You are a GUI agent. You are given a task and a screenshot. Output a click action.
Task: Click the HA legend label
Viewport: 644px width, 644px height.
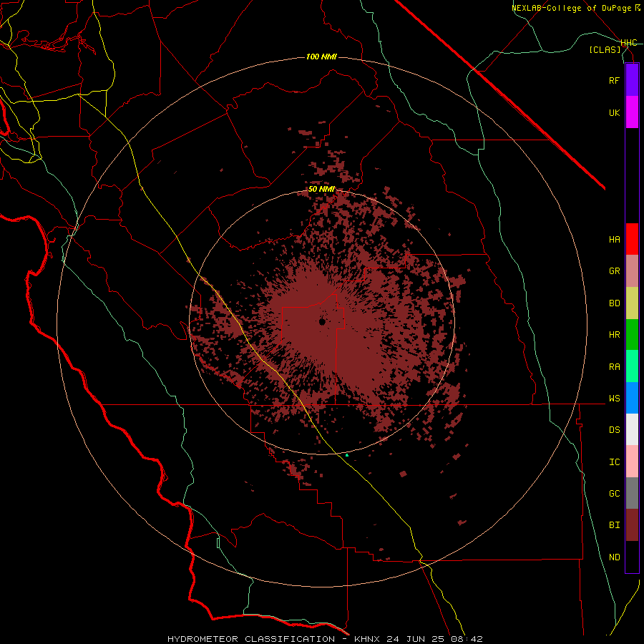pos(614,240)
